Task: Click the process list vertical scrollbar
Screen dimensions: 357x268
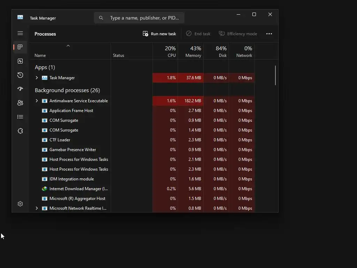Action: 275,75
